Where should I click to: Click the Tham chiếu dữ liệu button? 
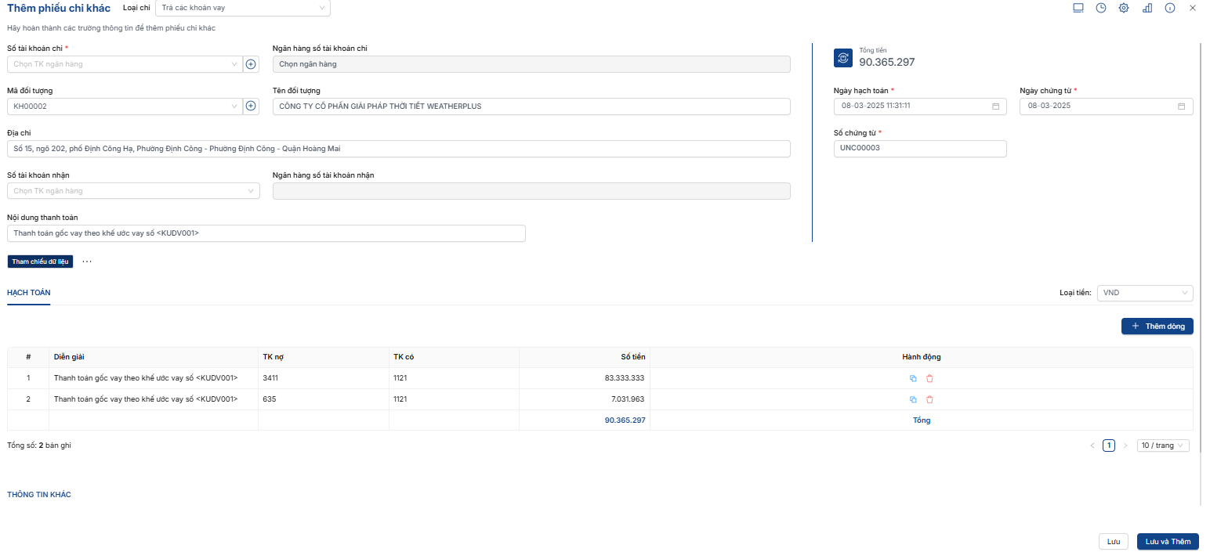click(x=40, y=262)
